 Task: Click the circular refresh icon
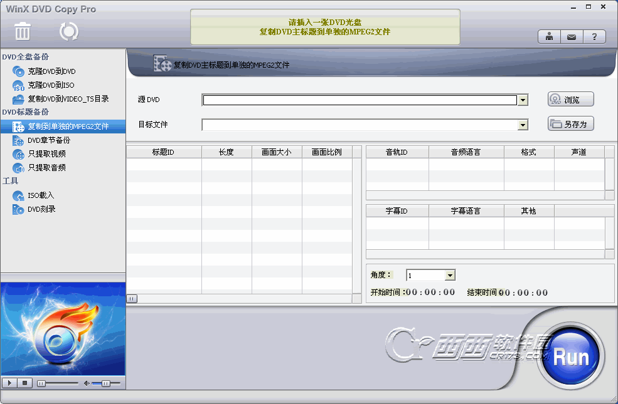69,31
